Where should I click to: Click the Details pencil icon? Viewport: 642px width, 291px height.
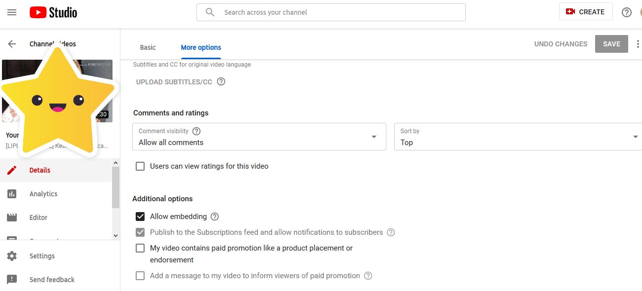[x=12, y=170]
